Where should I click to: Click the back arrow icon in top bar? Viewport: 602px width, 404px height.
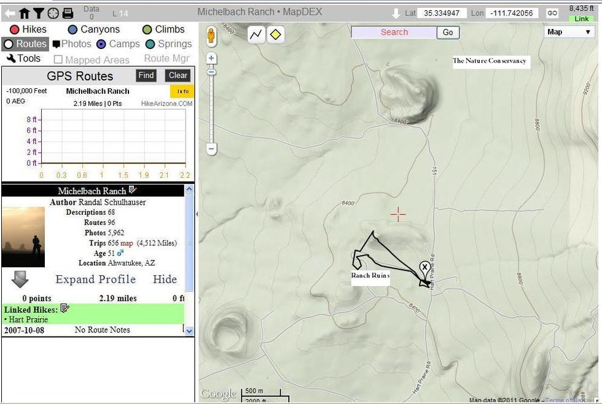10,13
